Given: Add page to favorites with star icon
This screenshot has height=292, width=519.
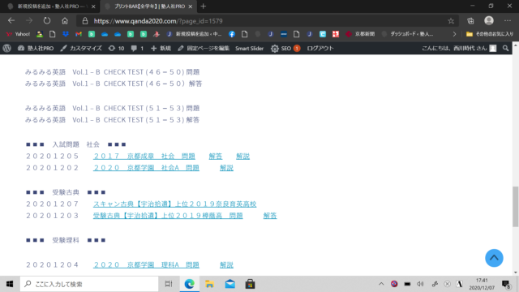Looking at the screenshot, I should click(451, 21).
